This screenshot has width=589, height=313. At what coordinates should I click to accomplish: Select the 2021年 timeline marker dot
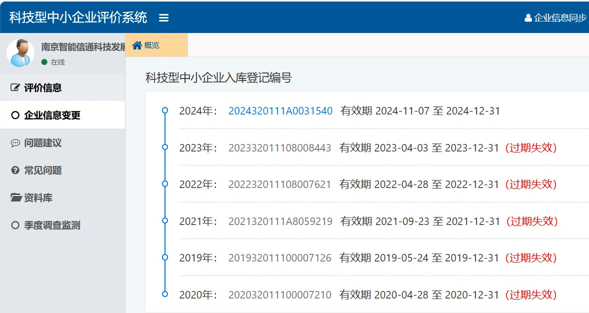tap(165, 220)
